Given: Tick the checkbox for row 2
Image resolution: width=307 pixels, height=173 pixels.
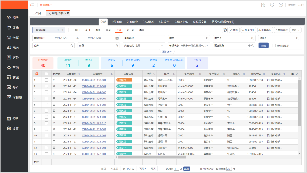Looking at the screenshot, I should pos(46,86).
